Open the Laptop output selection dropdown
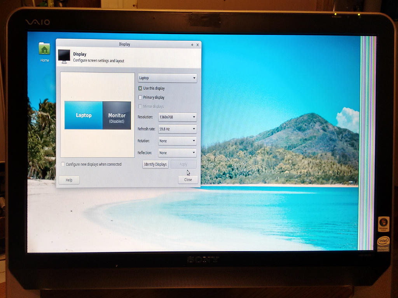This screenshot has height=298, width=398. [168, 78]
